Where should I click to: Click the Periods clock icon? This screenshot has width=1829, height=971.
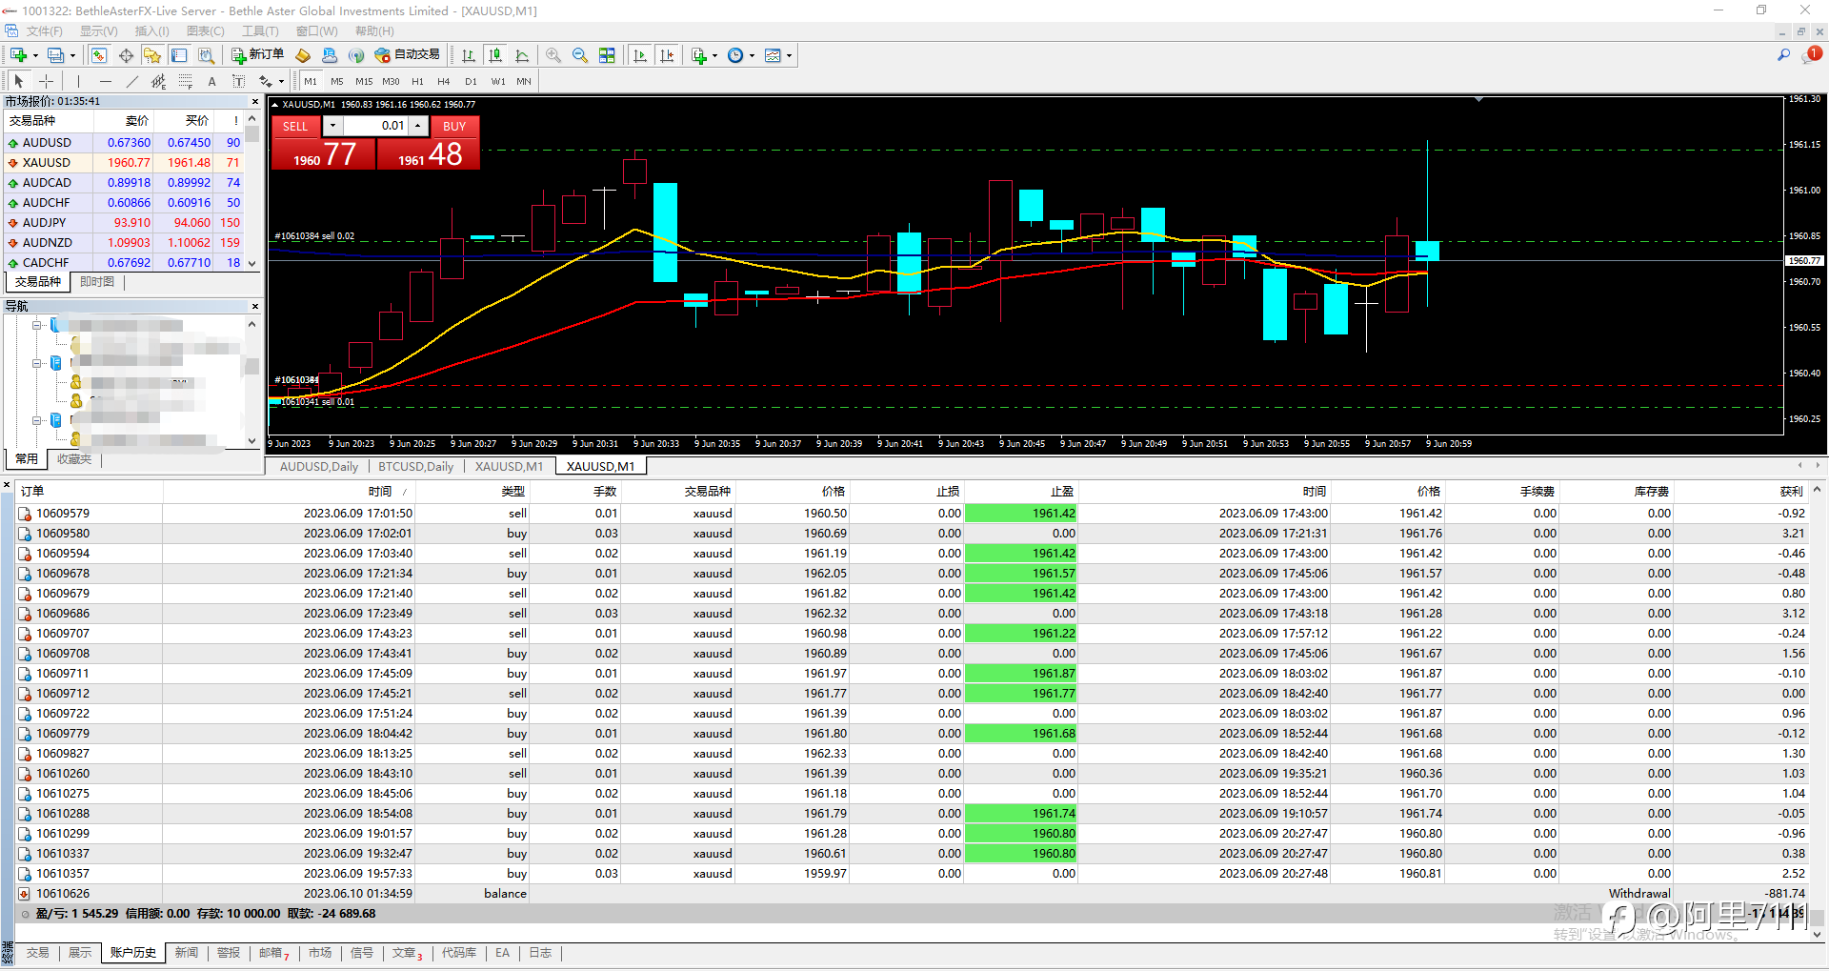pos(735,55)
